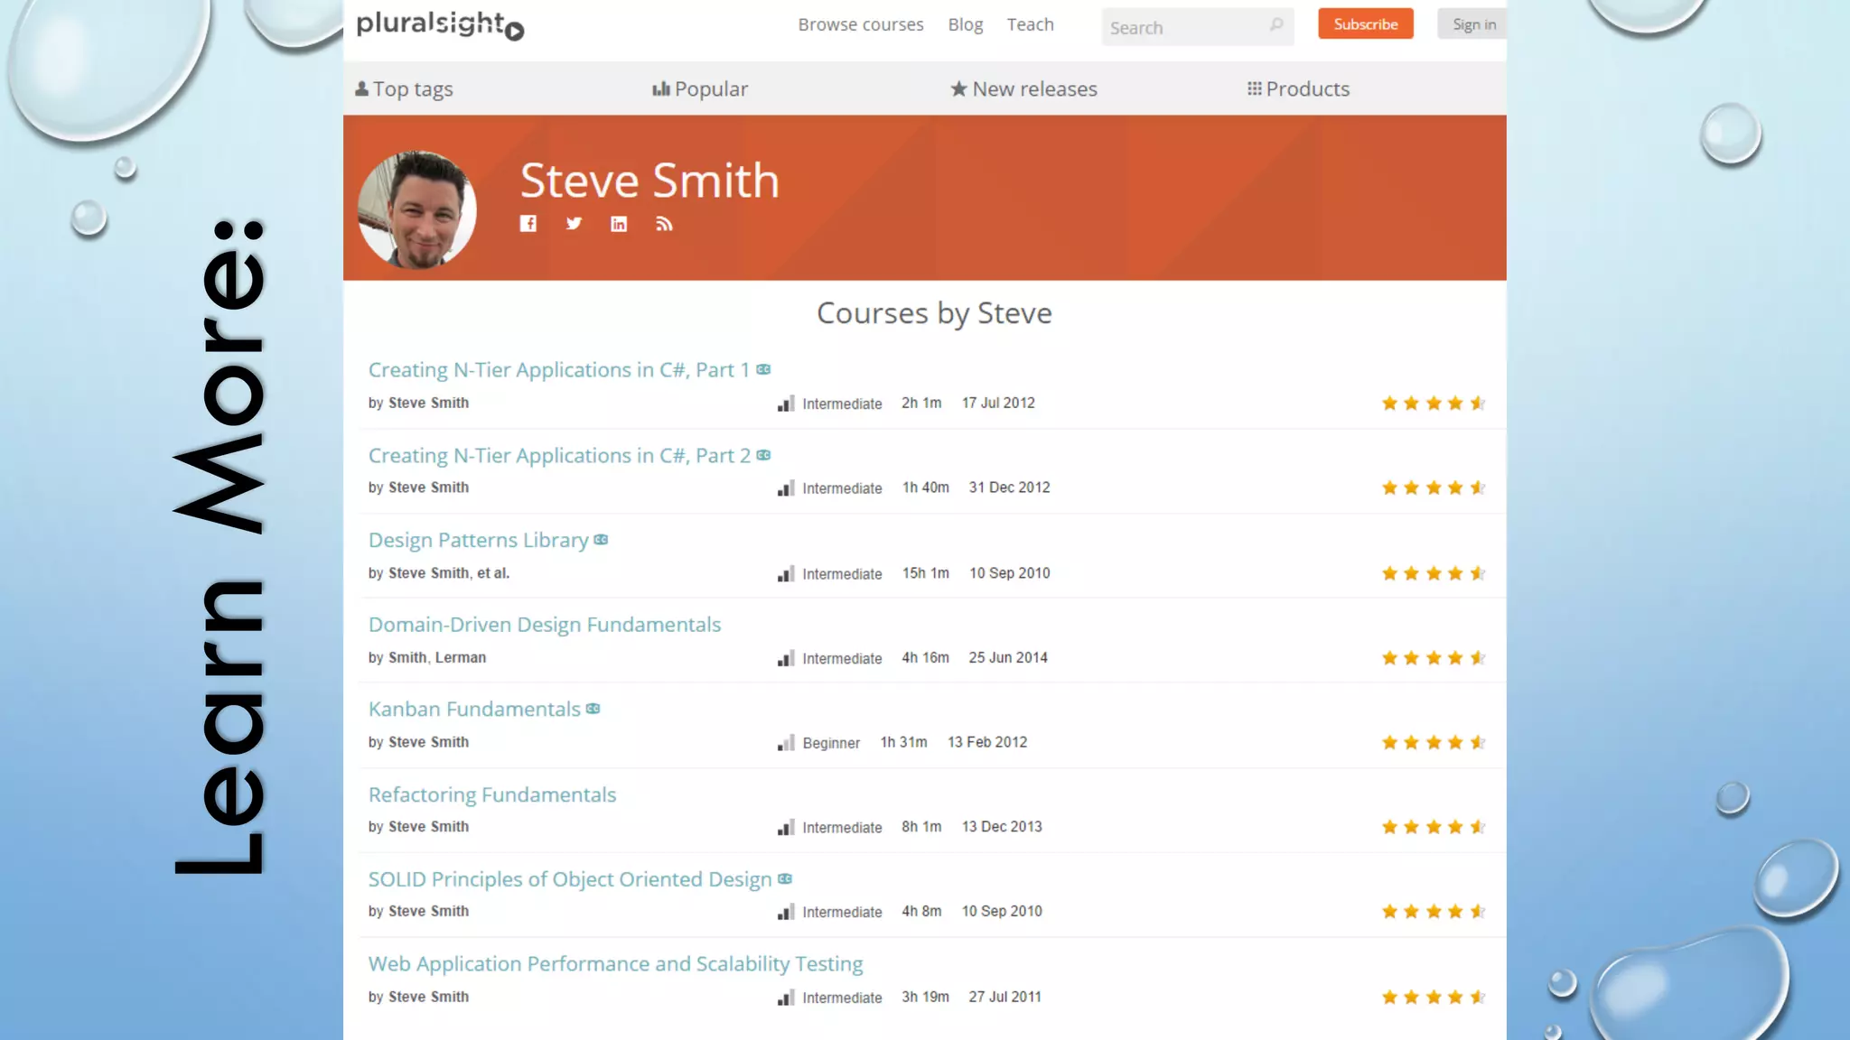
Task: Open Steve Smith's Twitter profile icon
Action: click(x=574, y=224)
